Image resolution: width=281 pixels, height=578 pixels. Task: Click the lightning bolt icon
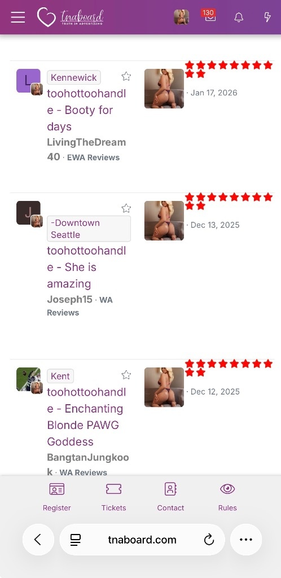pyautogui.click(x=268, y=17)
